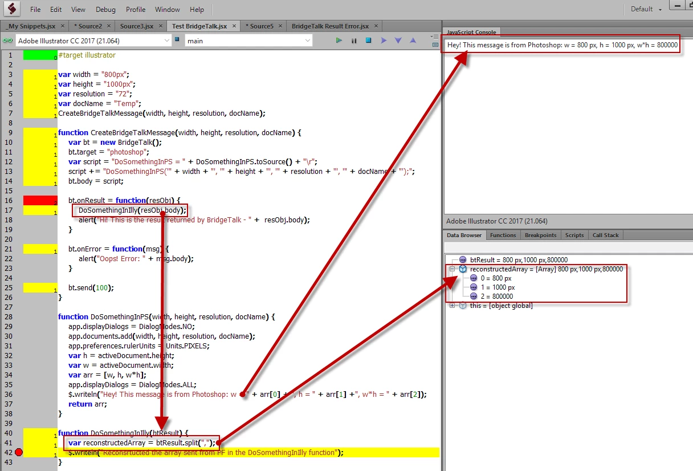Switch to the Scripts panel tab

574,235
